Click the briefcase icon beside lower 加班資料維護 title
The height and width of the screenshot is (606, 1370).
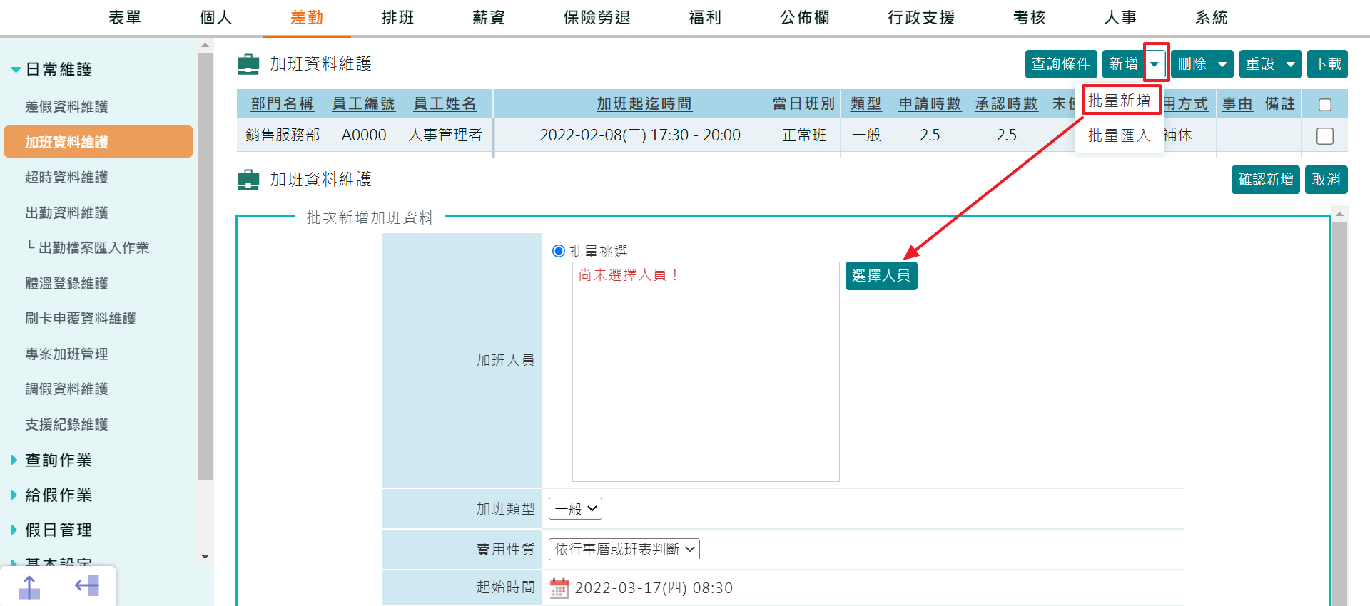point(248,180)
